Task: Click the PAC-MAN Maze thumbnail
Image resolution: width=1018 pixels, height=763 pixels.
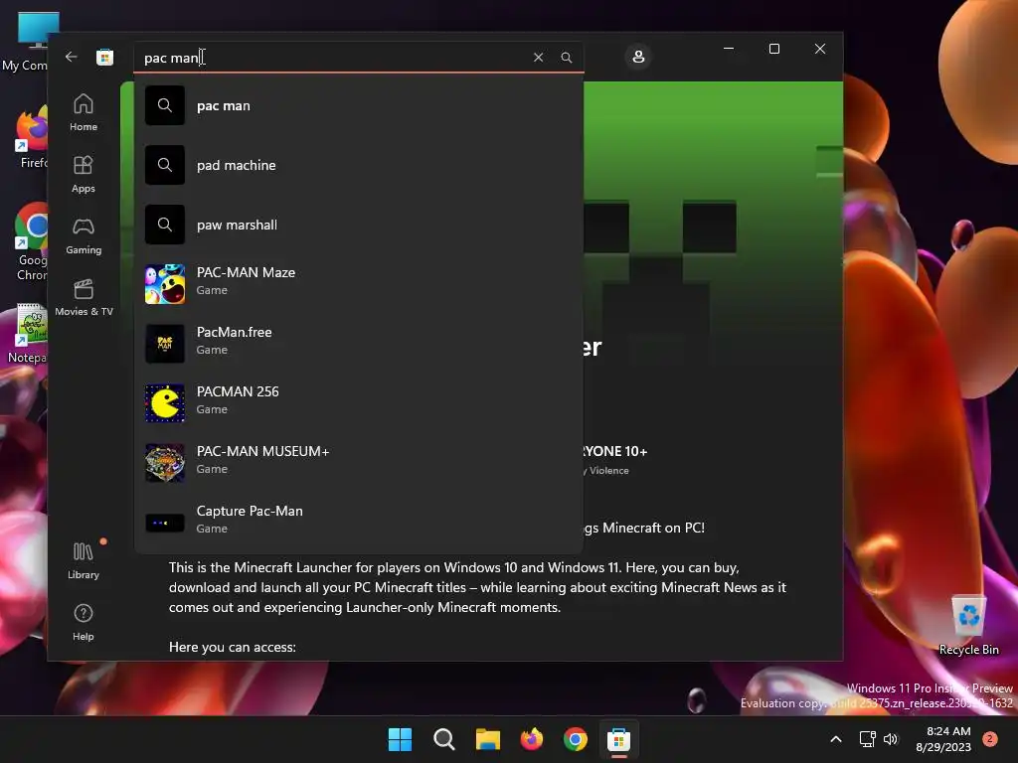Action: pyautogui.click(x=165, y=283)
